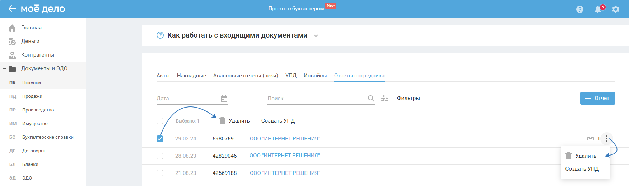The image size is (629, 186).
Task: Open notifications bell
Action: point(598,9)
